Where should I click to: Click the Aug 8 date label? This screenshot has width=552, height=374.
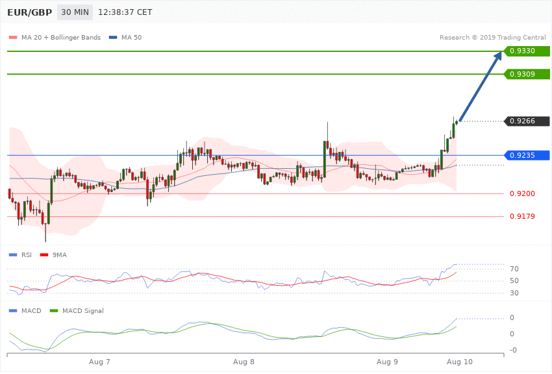coord(244,362)
